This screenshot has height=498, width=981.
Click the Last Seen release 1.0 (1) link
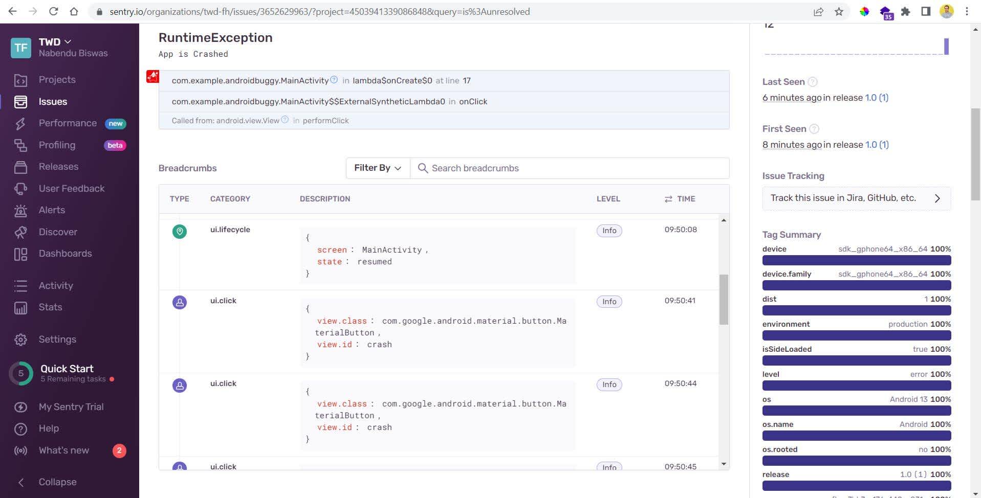877,98
